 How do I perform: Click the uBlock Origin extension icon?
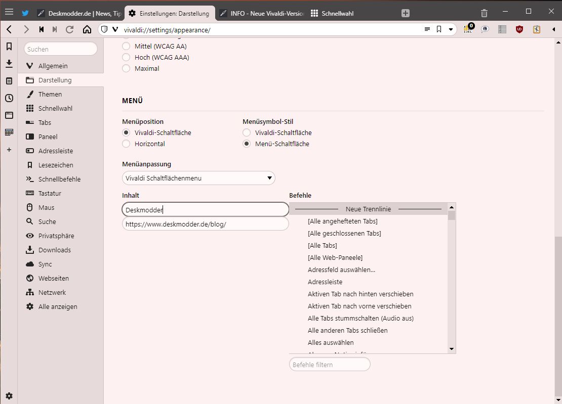point(519,29)
